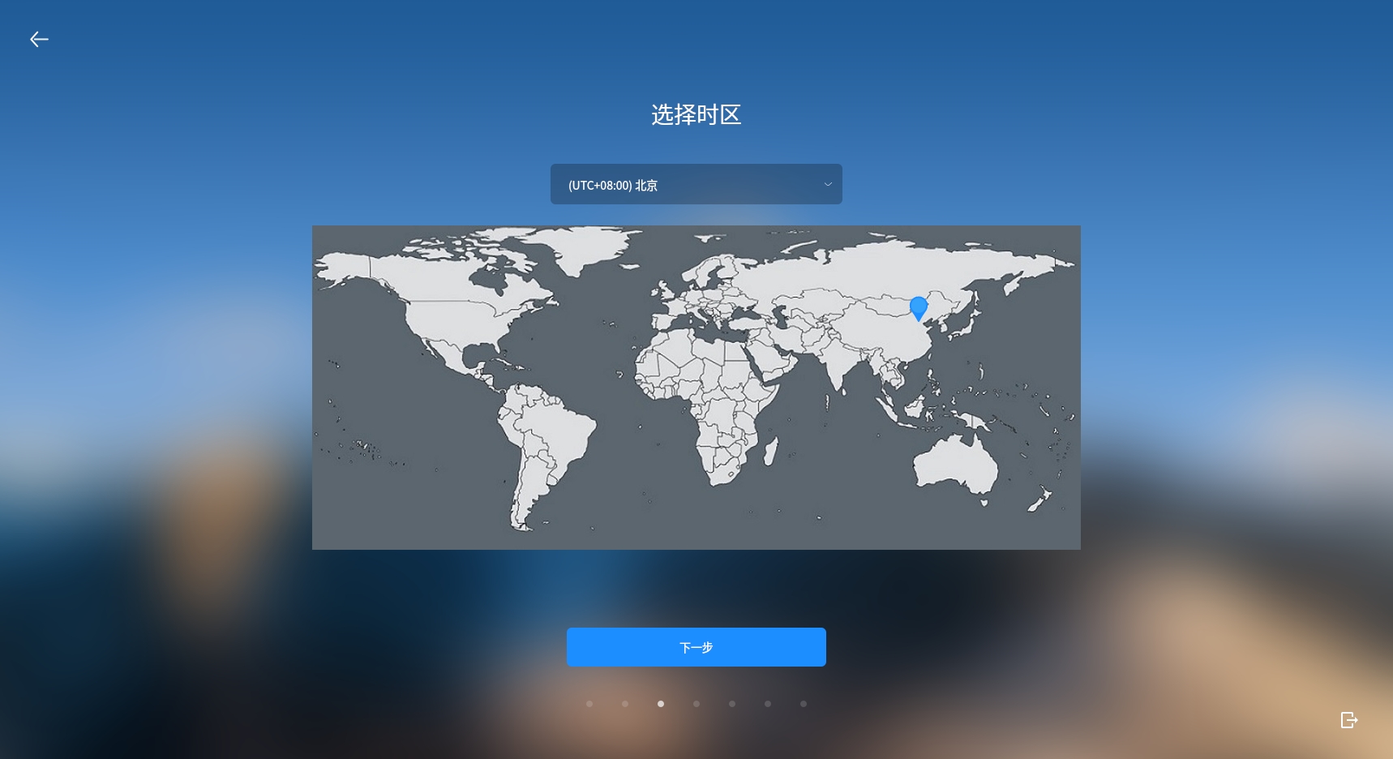Click the blue location pin on Beijing
This screenshot has width=1393, height=759.
click(918, 308)
